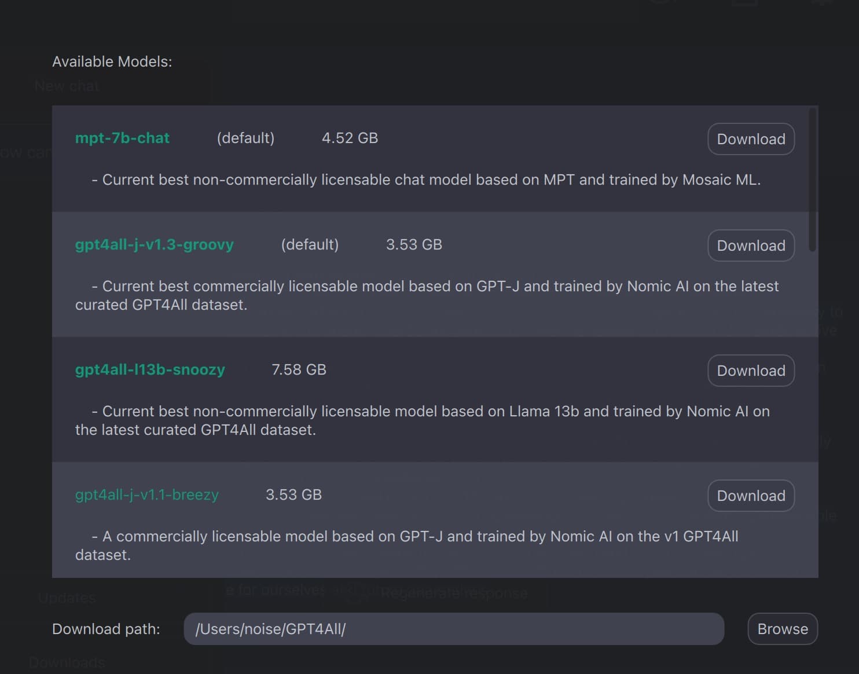Image resolution: width=859 pixels, height=674 pixels.
Task: Click the "Available Models:" heading
Action: [112, 61]
